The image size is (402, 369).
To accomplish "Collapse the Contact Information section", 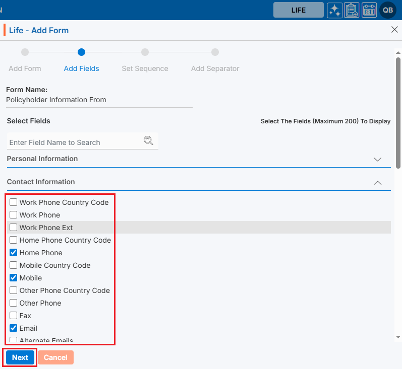I will (377, 183).
